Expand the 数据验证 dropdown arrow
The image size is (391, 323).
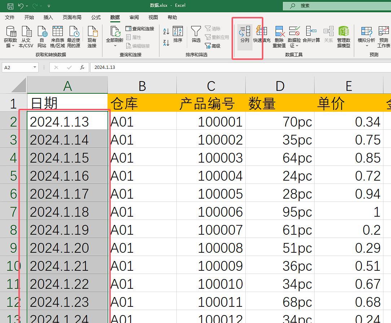(x=297, y=46)
